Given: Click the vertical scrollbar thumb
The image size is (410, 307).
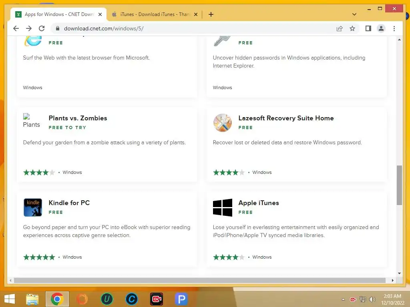Looking at the screenshot, I should pyautogui.click(x=399, y=185).
